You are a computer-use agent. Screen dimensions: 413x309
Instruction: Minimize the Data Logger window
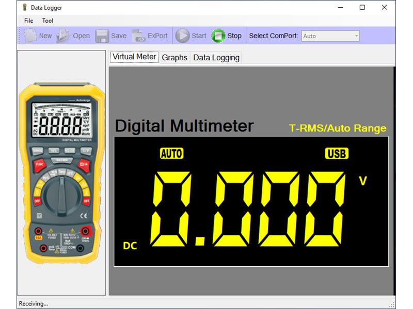340,7
